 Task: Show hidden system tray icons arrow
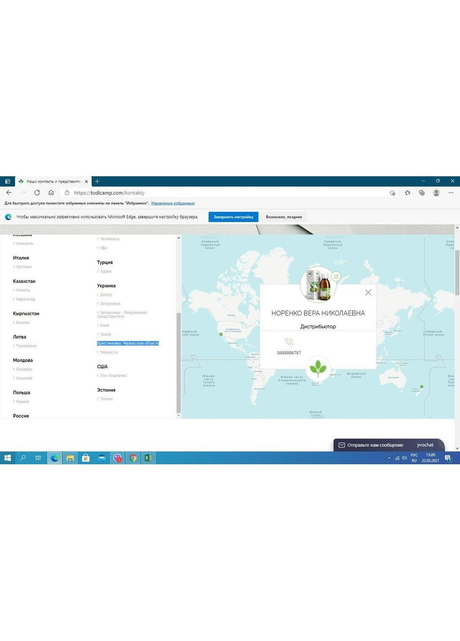click(x=389, y=458)
